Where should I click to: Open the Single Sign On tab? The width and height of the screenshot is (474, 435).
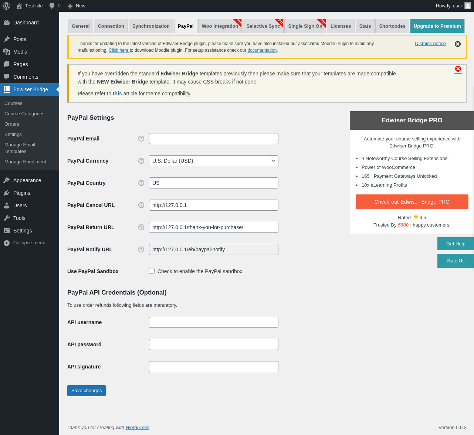coord(305,26)
